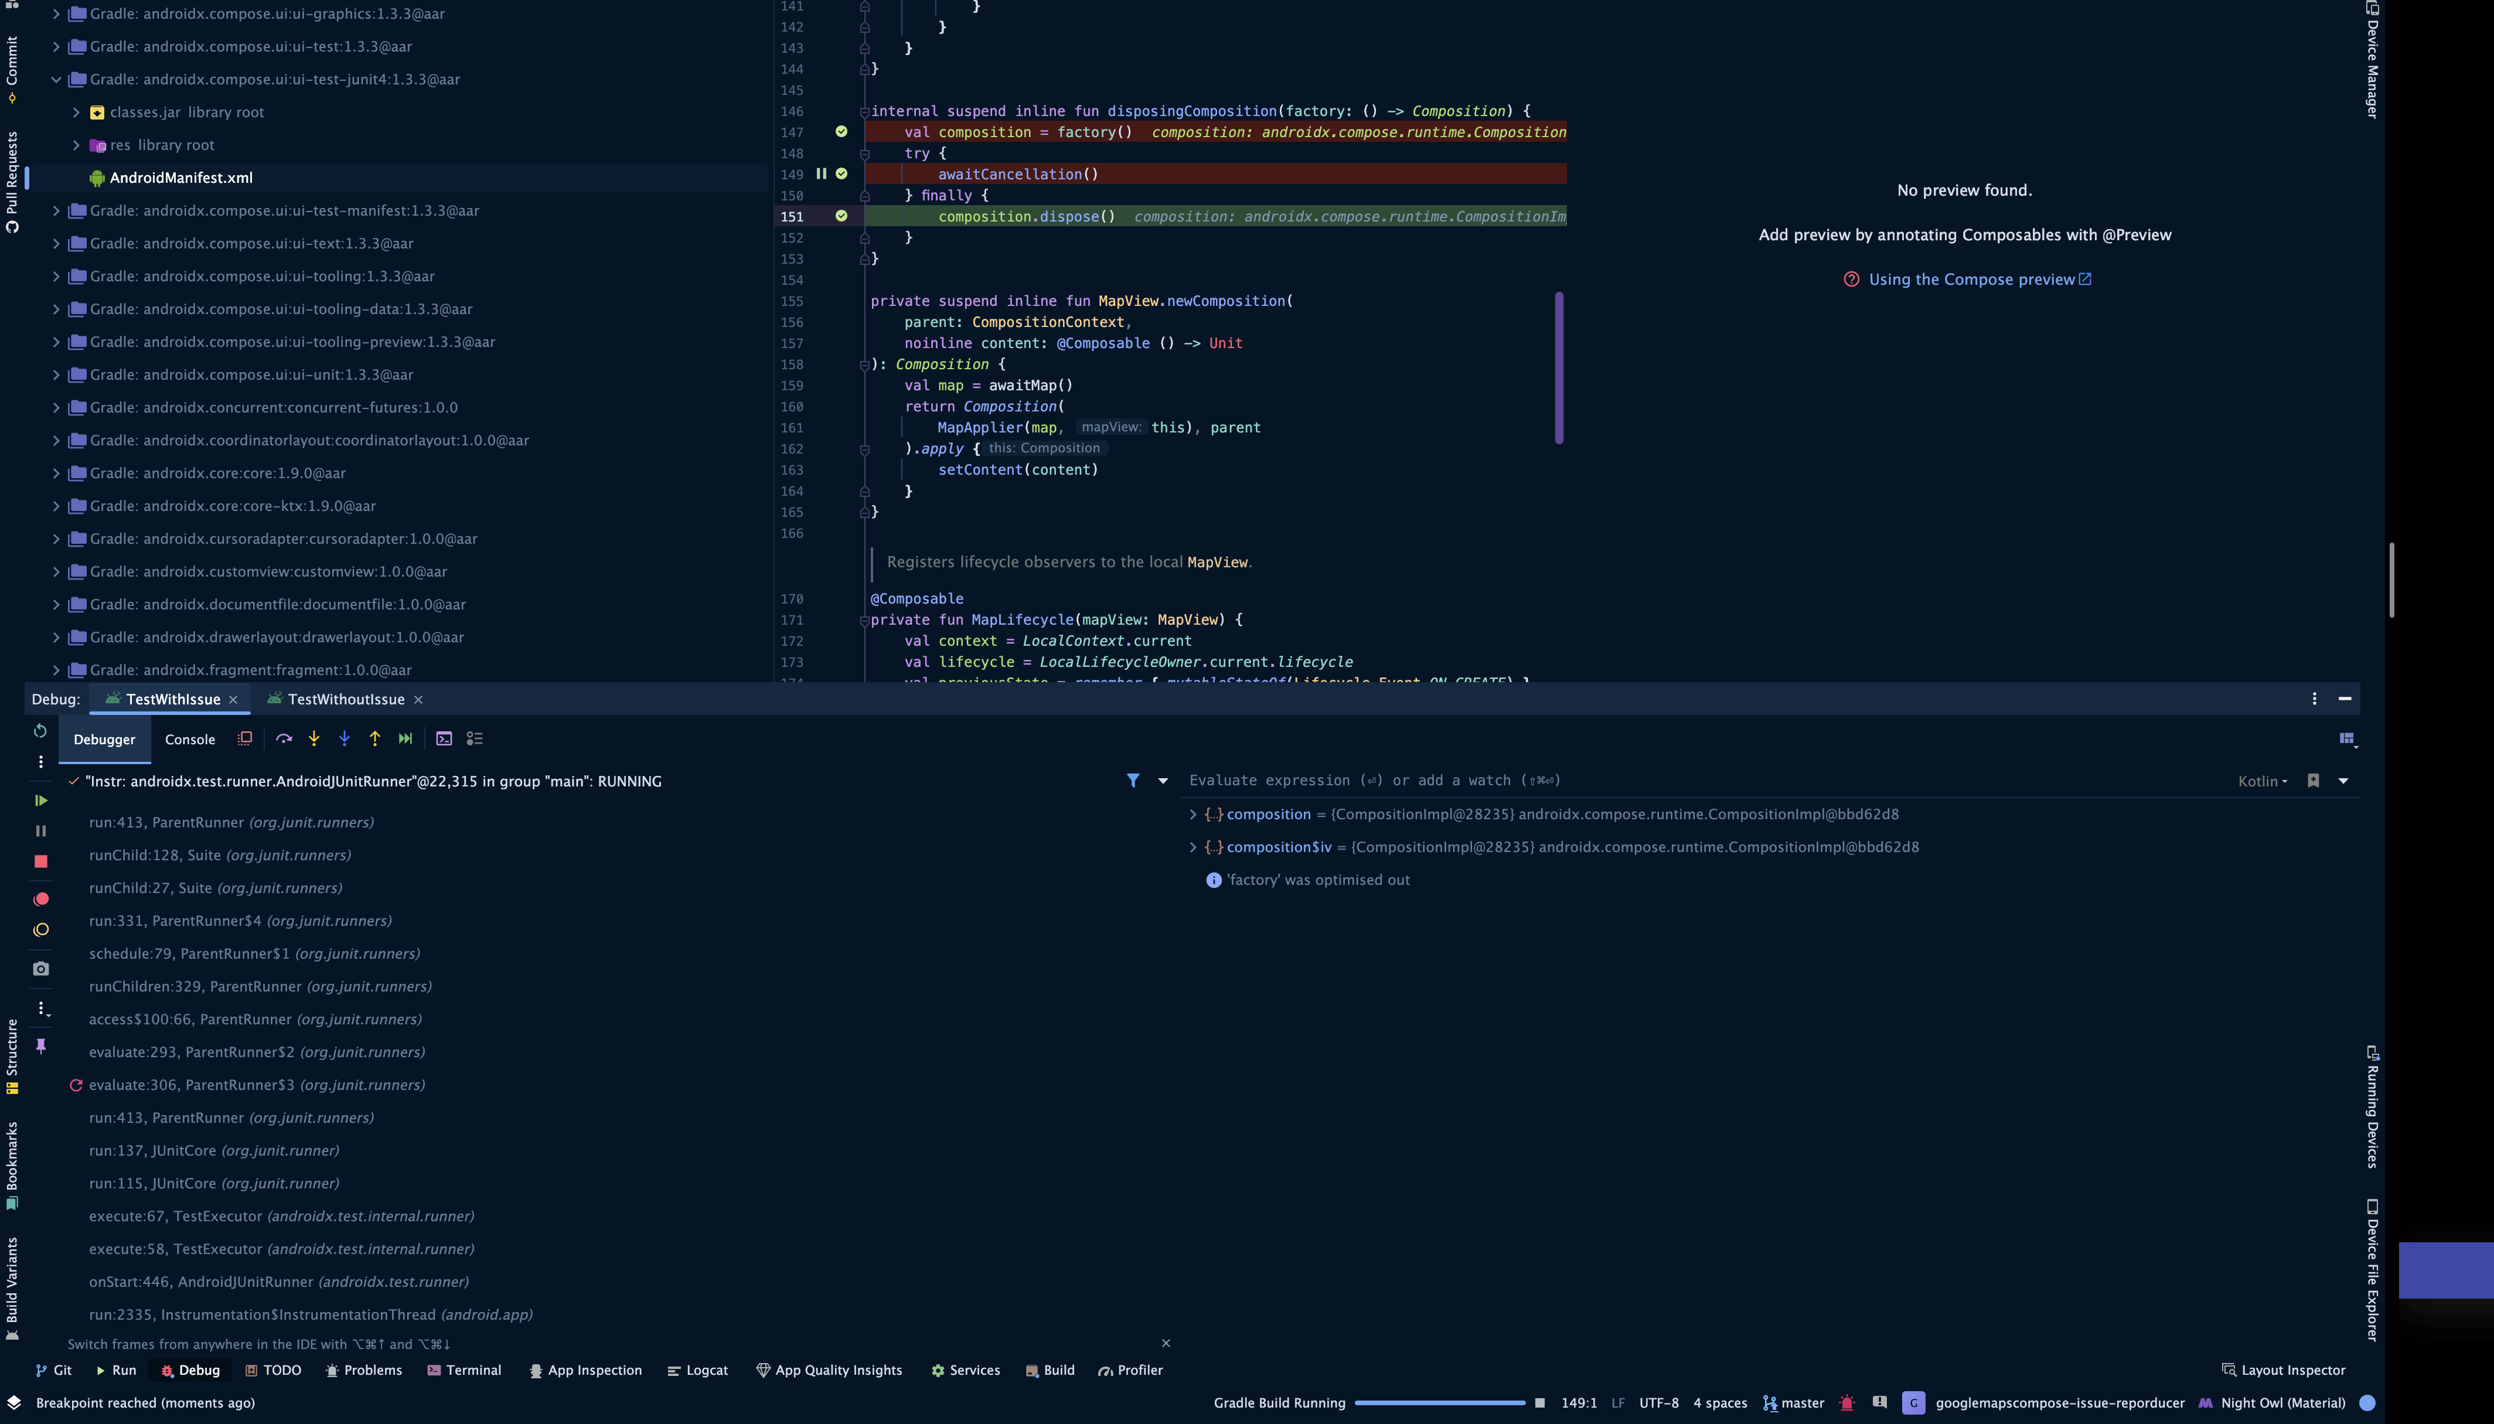The image size is (2494, 1424).
Task: Open the red siren status bar icon
Action: tap(1846, 1402)
